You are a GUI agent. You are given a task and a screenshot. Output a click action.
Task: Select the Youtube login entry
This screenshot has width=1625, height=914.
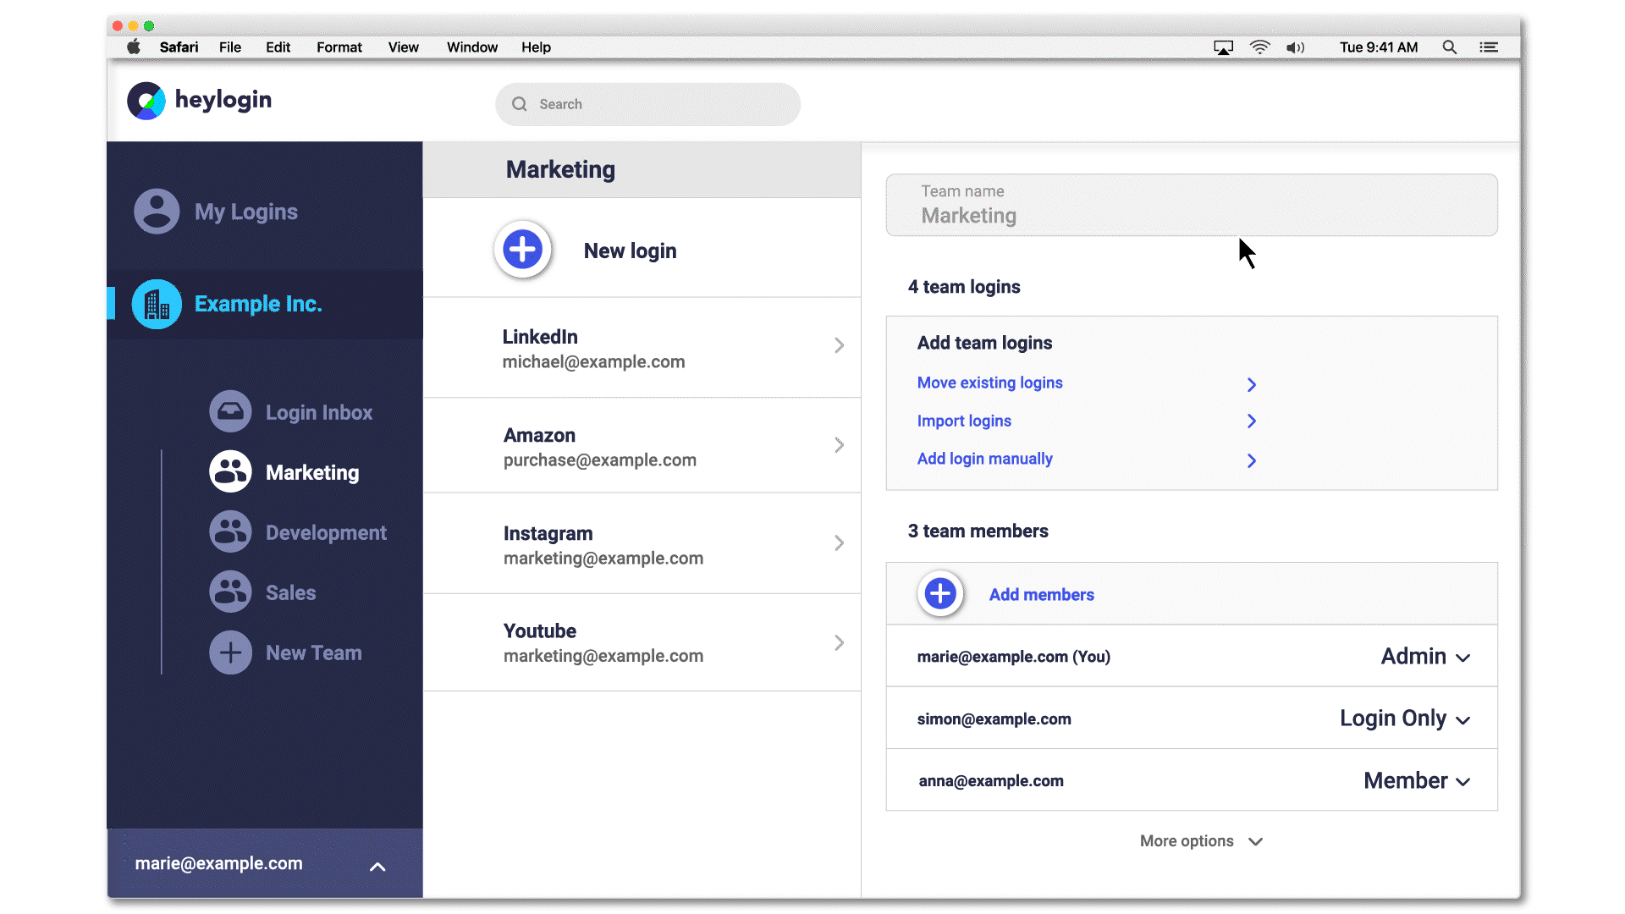pyautogui.click(x=642, y=643)
